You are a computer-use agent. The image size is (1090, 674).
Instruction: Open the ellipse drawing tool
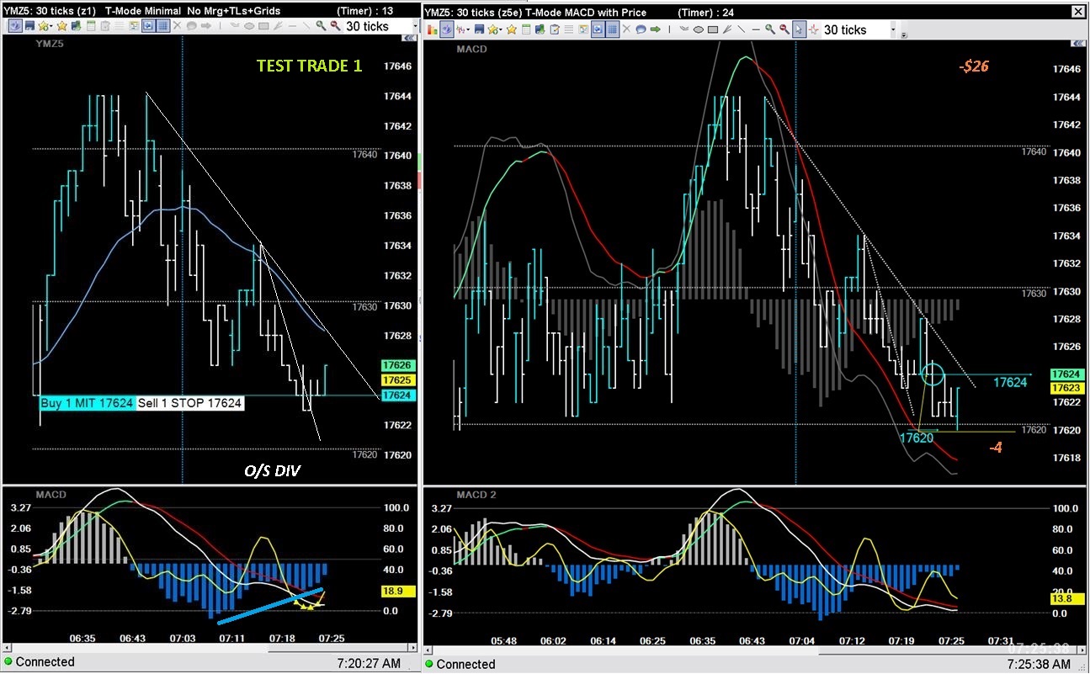tap(248, 27)
